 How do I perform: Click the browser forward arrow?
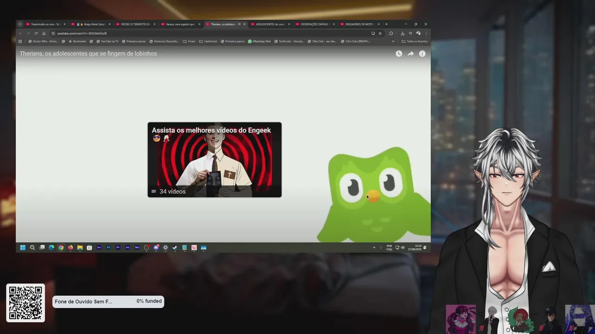click(28, 33)
